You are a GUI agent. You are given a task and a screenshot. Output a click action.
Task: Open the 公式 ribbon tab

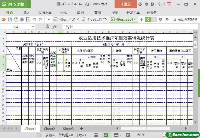pyautogui.click(x=63, y=13)
